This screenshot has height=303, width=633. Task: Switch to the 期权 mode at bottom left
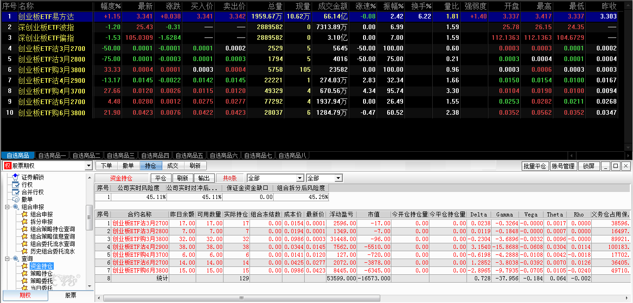pyautogui.click(x=25, y=295)
